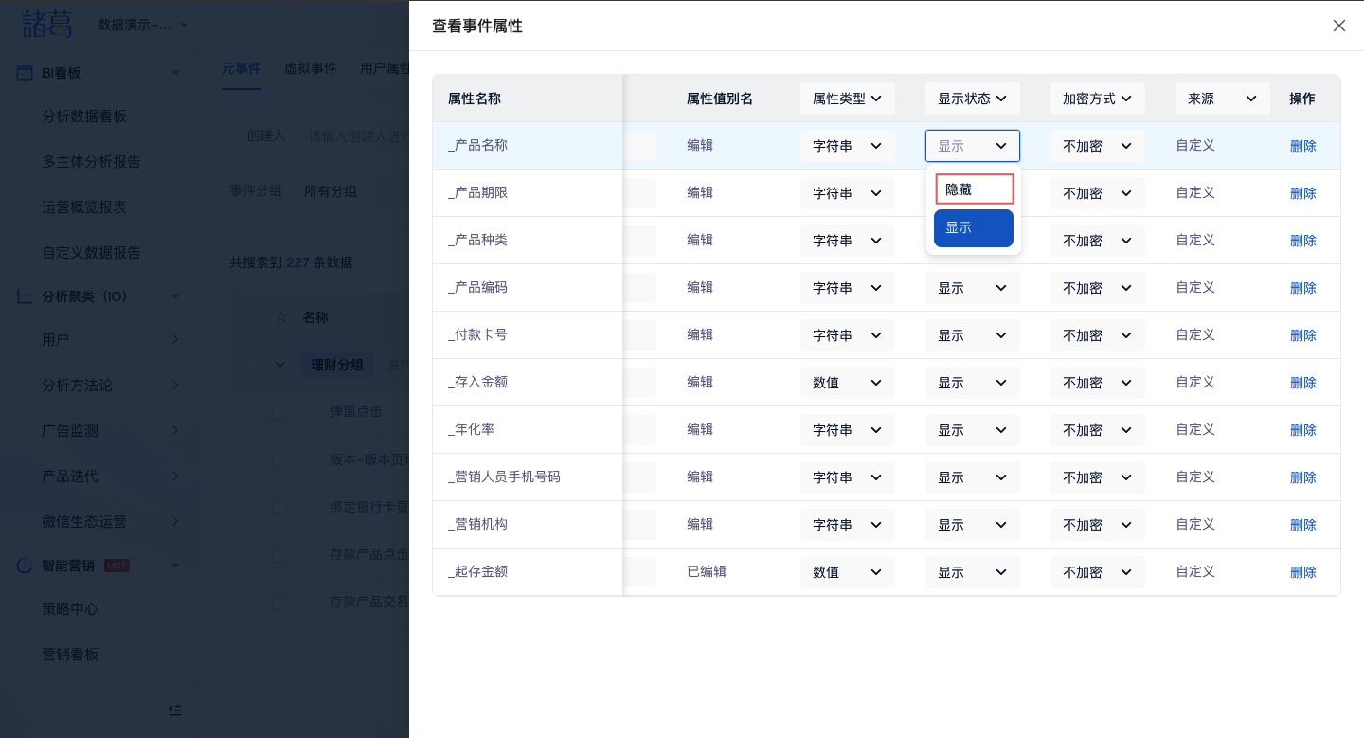The width and height of the screenshot is (1364, 738).
Task: Select 隐藏 option in display status dropdown
Action: tap(974, 189)
